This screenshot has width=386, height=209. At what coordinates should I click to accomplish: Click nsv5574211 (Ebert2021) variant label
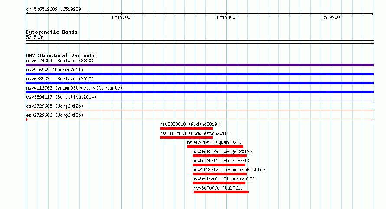pyautogui.click(x=221, y=161)
